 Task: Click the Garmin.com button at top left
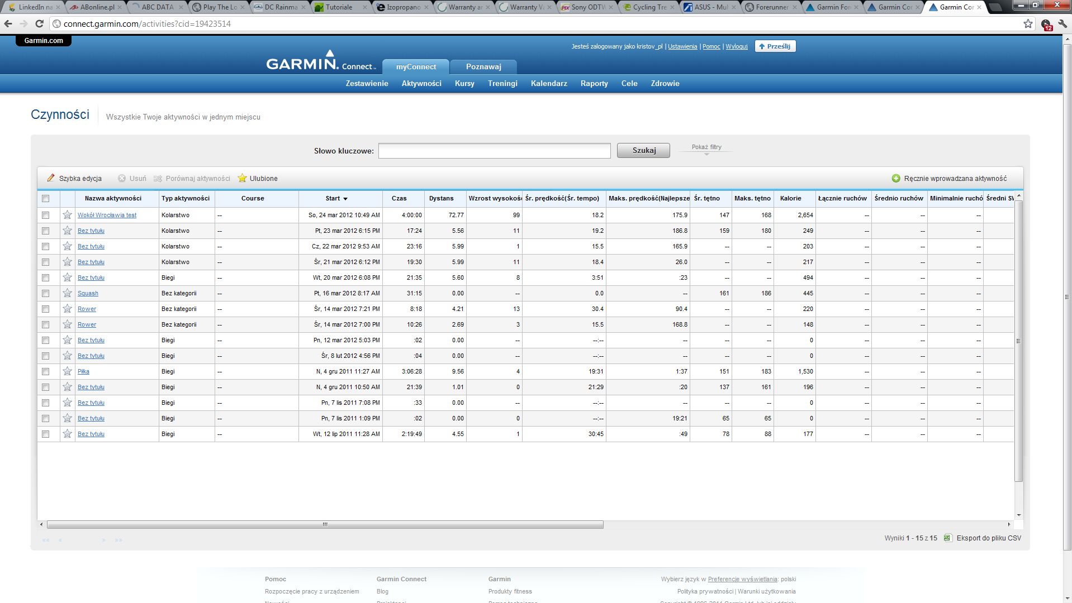click(x=44, y=40)
